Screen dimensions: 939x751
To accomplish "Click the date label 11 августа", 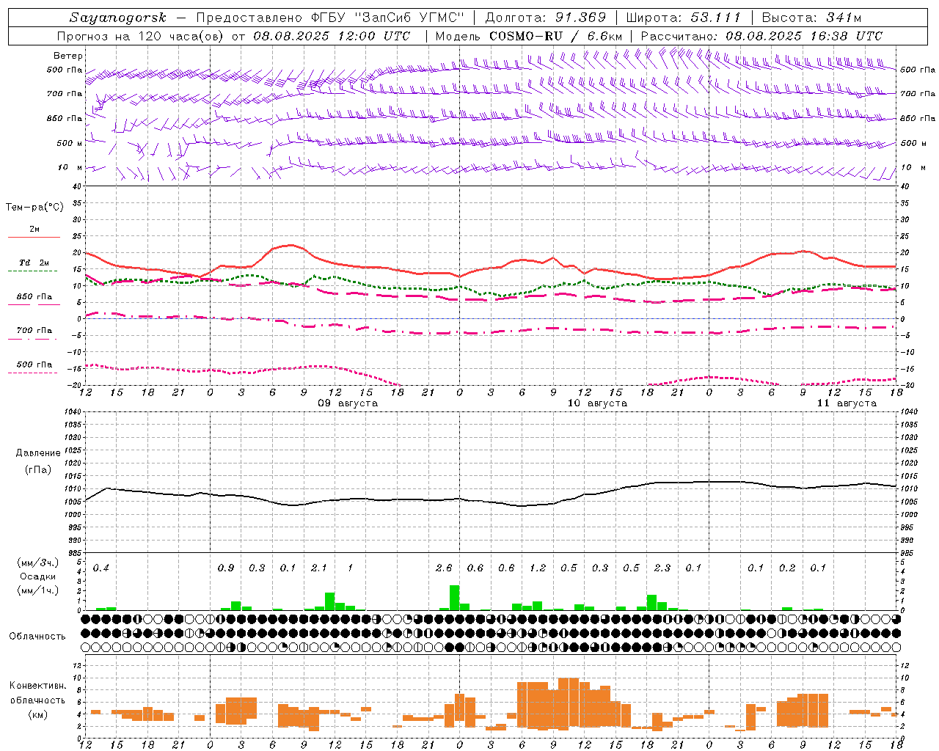I will click(847, 403).
